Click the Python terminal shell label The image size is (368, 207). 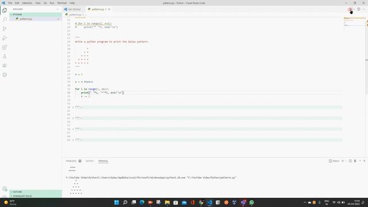tap(334, 161)
